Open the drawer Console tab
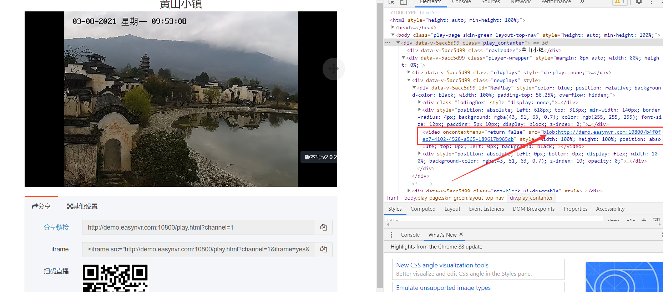Screen dimensions: 663x292 tap(410, 235)
